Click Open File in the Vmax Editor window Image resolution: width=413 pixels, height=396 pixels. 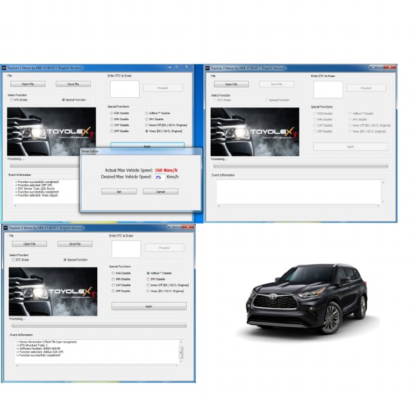coord(28,84)
